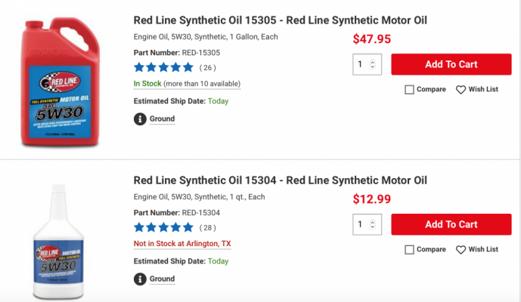View red gallon jug product image
The image size is (521, 302).
click(60, 82)
